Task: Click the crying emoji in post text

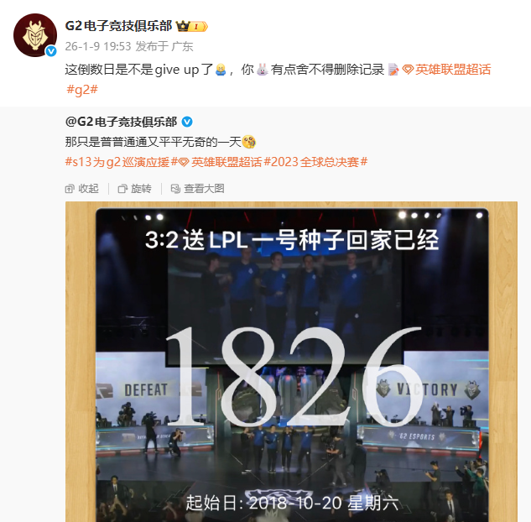Action: click(221, 70)
